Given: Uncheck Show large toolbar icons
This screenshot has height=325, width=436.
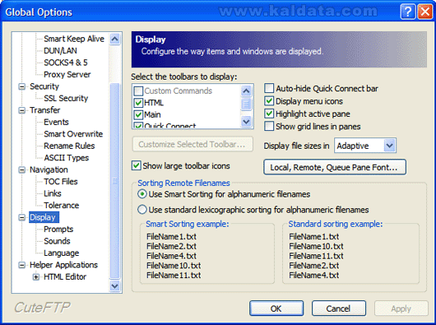Looking at the screenshot, I should coord(137,165).
